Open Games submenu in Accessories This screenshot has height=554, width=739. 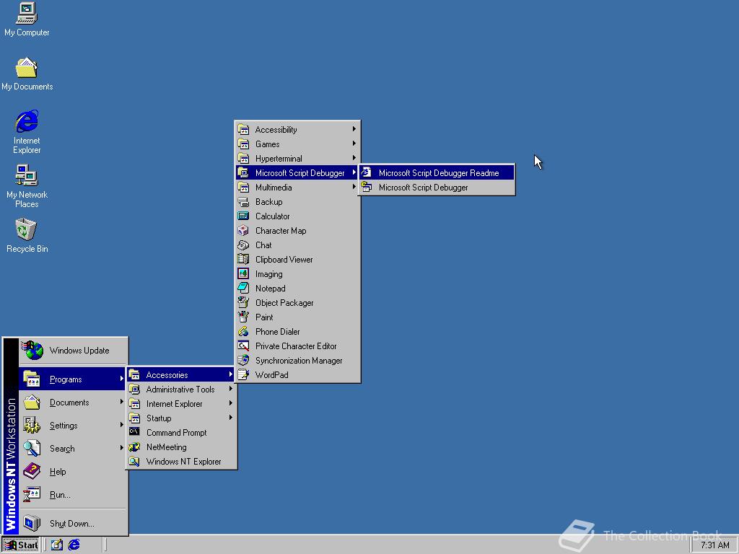point(297,144)
